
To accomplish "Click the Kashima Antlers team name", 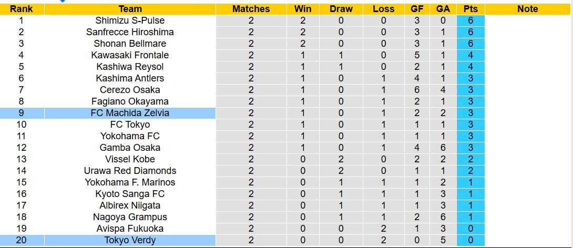I will point(130,78).
